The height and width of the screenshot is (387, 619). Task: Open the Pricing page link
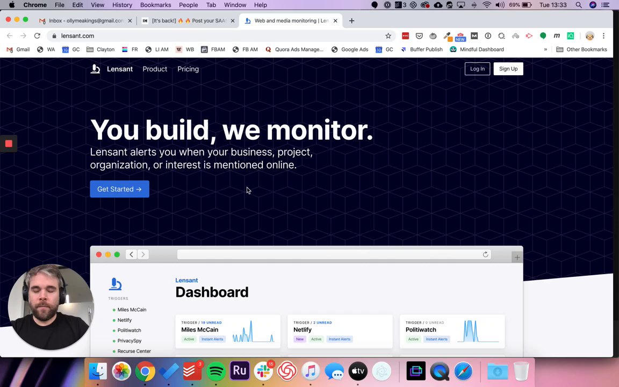tap(188, 69)
